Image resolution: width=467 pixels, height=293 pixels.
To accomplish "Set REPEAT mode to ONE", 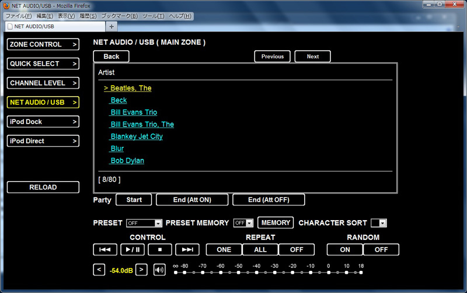I will (224, 249).
